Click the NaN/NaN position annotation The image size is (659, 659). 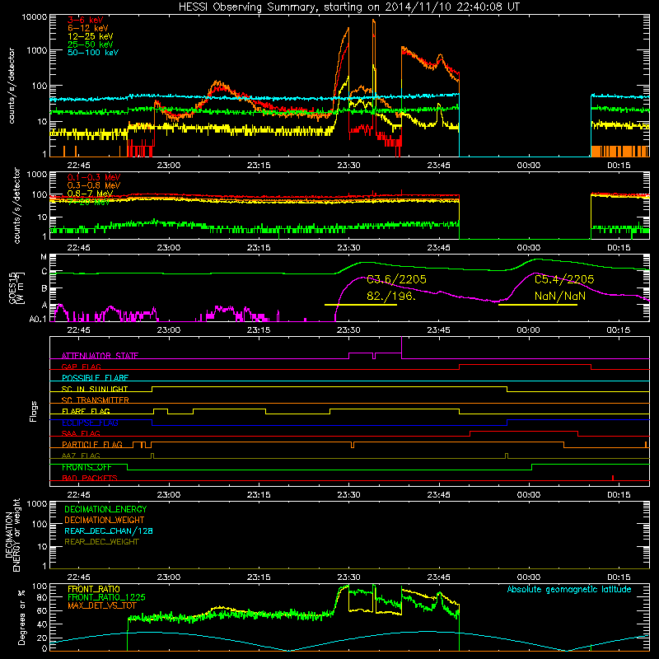560,296
